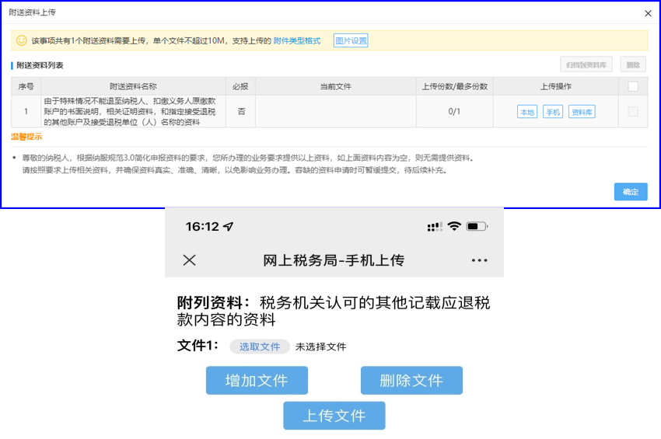Viewport: 661px width, 439px height.
Task: Tap the Wi-Fi status icon
Action: click(x=454, y=226)
